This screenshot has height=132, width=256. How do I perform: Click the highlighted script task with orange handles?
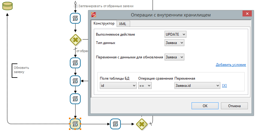tap(75, 123)
